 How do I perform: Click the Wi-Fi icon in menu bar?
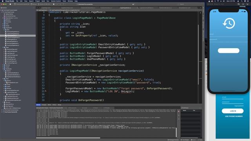[x=218, y=1]
